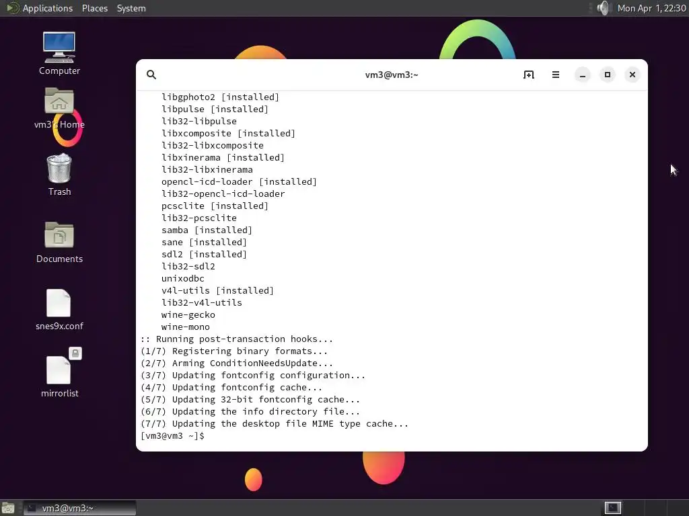The image size is (689, 516).
Task: Click the line 'wine-gecko'
Action: coord(188,314)
